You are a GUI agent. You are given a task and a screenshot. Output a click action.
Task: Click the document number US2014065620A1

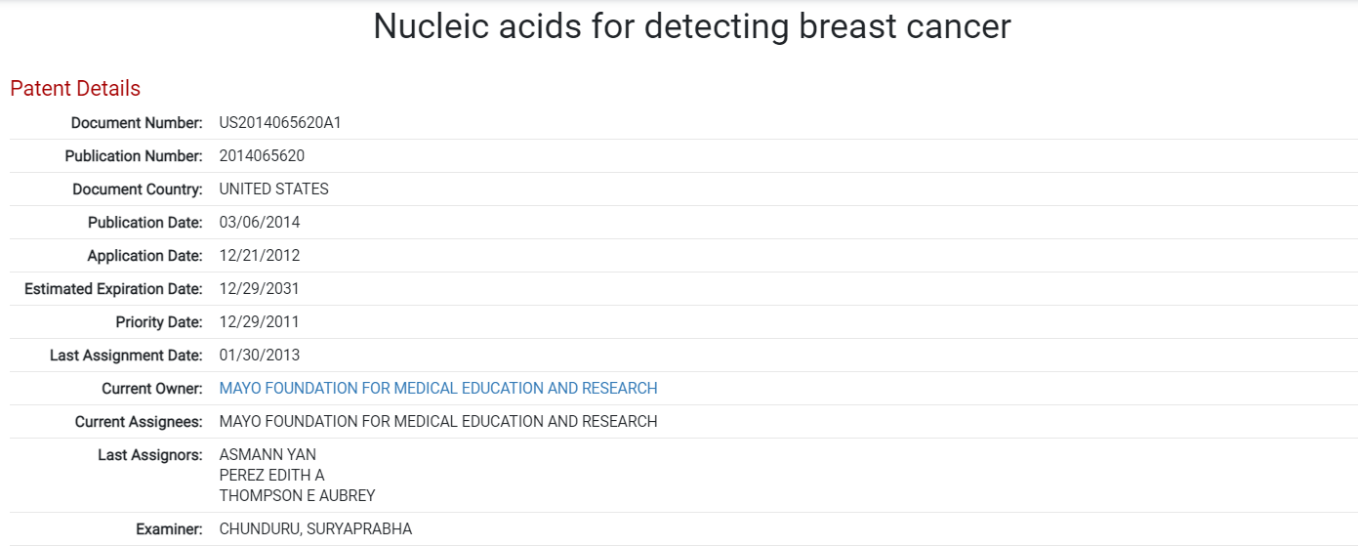(280, 123)
